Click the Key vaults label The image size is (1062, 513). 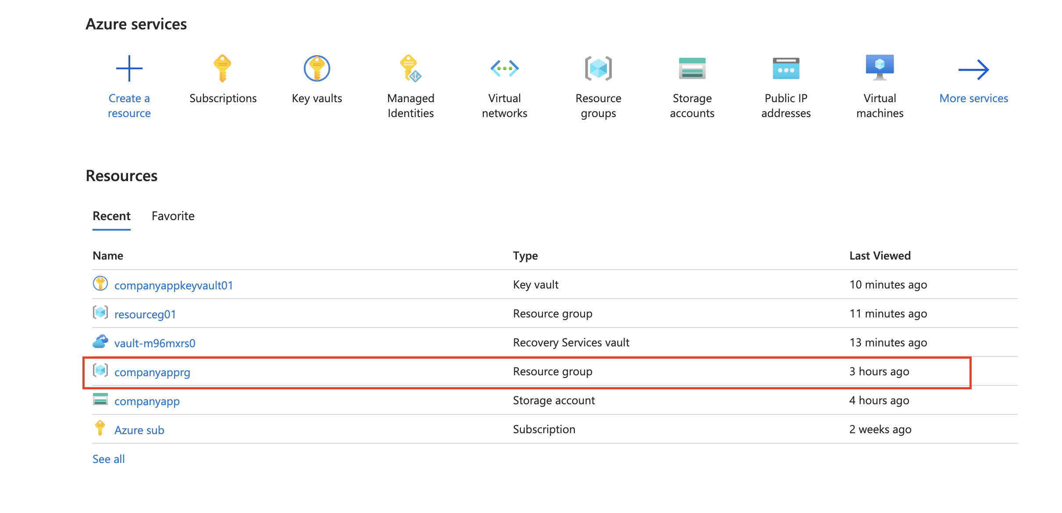pyautogui.click(x=317, y=98)
